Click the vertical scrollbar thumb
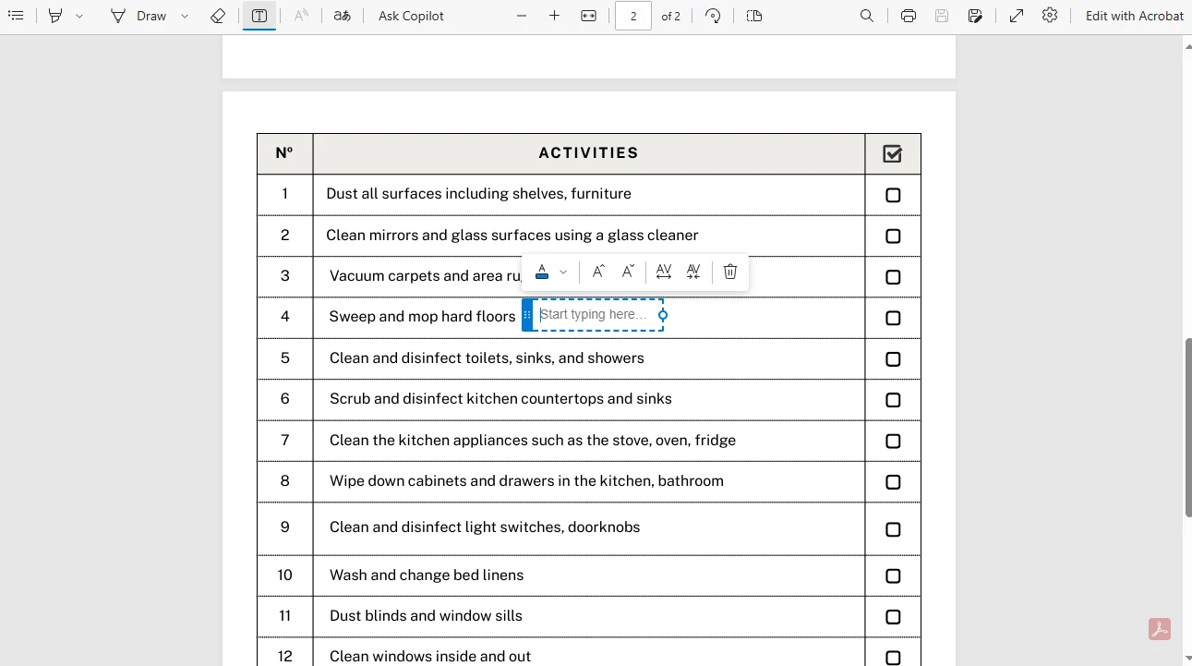 (1187, 428)
